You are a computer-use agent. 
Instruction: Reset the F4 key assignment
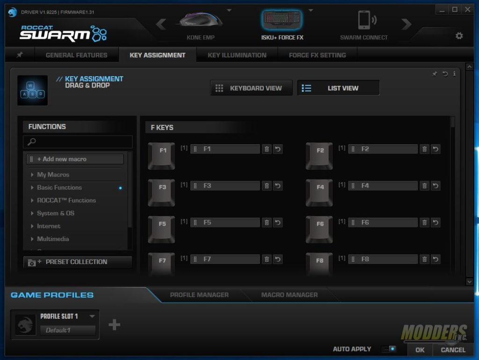point(435,186)
